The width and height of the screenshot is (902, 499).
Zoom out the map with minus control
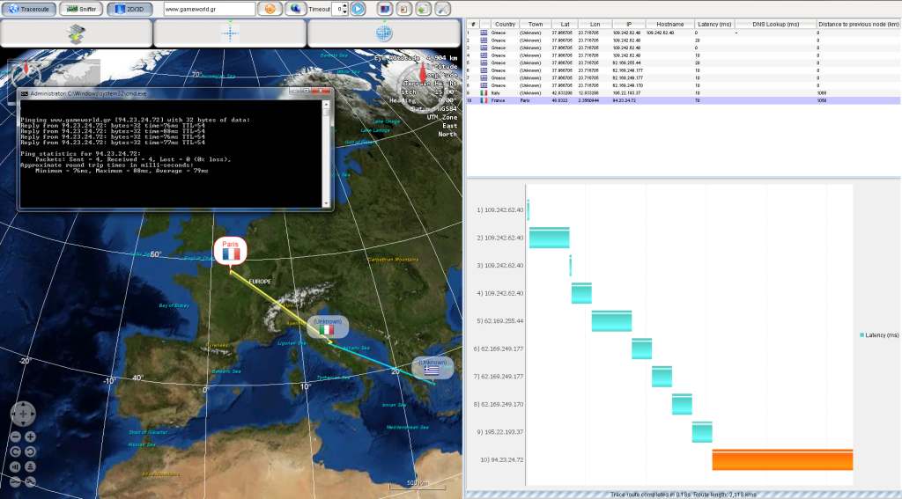16,437
